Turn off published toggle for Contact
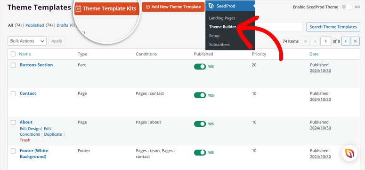Image resolution: width=365 pixels, height=170 pixels. coord(200,95)
